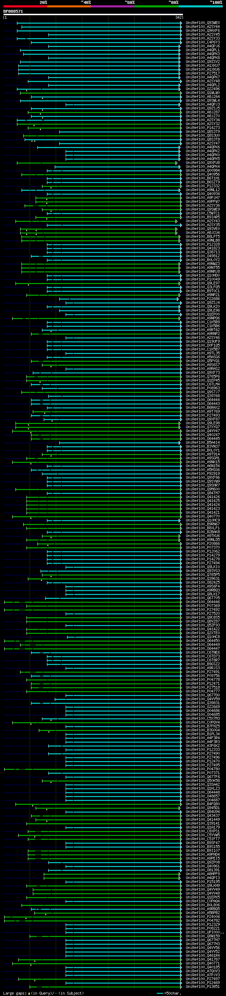Screen dimensions: 226x996
Task: Select UniRef100_Q8W159 entry
Action: coord(203,936)
